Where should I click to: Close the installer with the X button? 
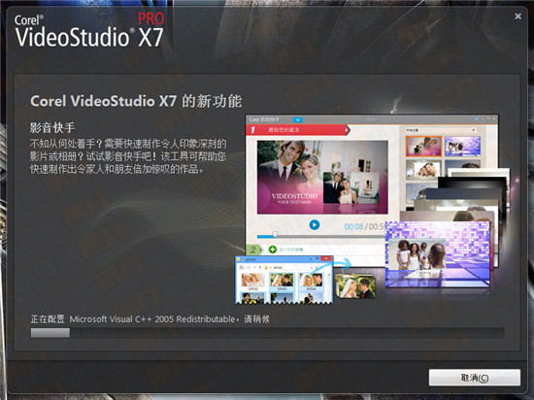tap(518, 16)
